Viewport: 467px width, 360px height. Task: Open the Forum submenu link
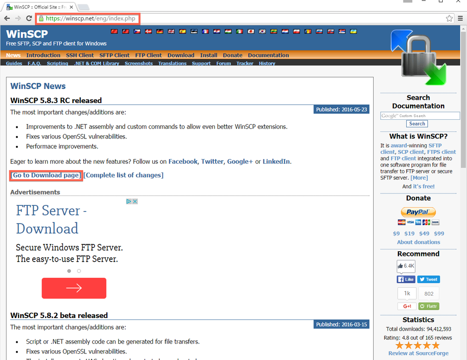click(x=224, y=63)
